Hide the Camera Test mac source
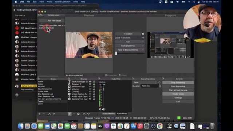This screenshot has height=131, width=233. (x=90, y=99)
